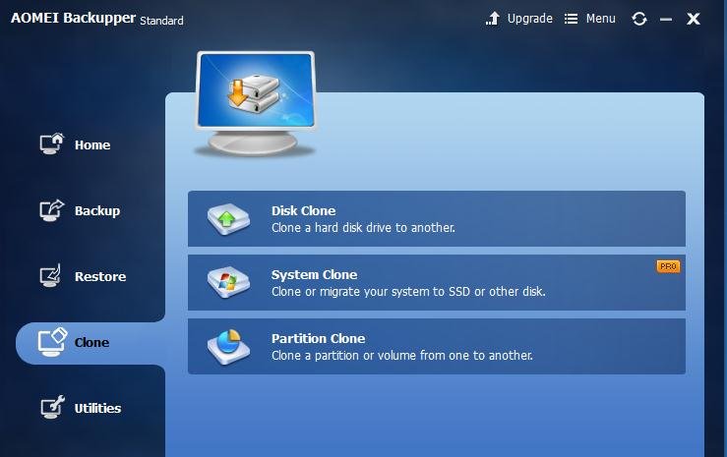Click the Disk Clone green arrow icon
This screenshot has width=727, height=457.
tap(228, 219)
